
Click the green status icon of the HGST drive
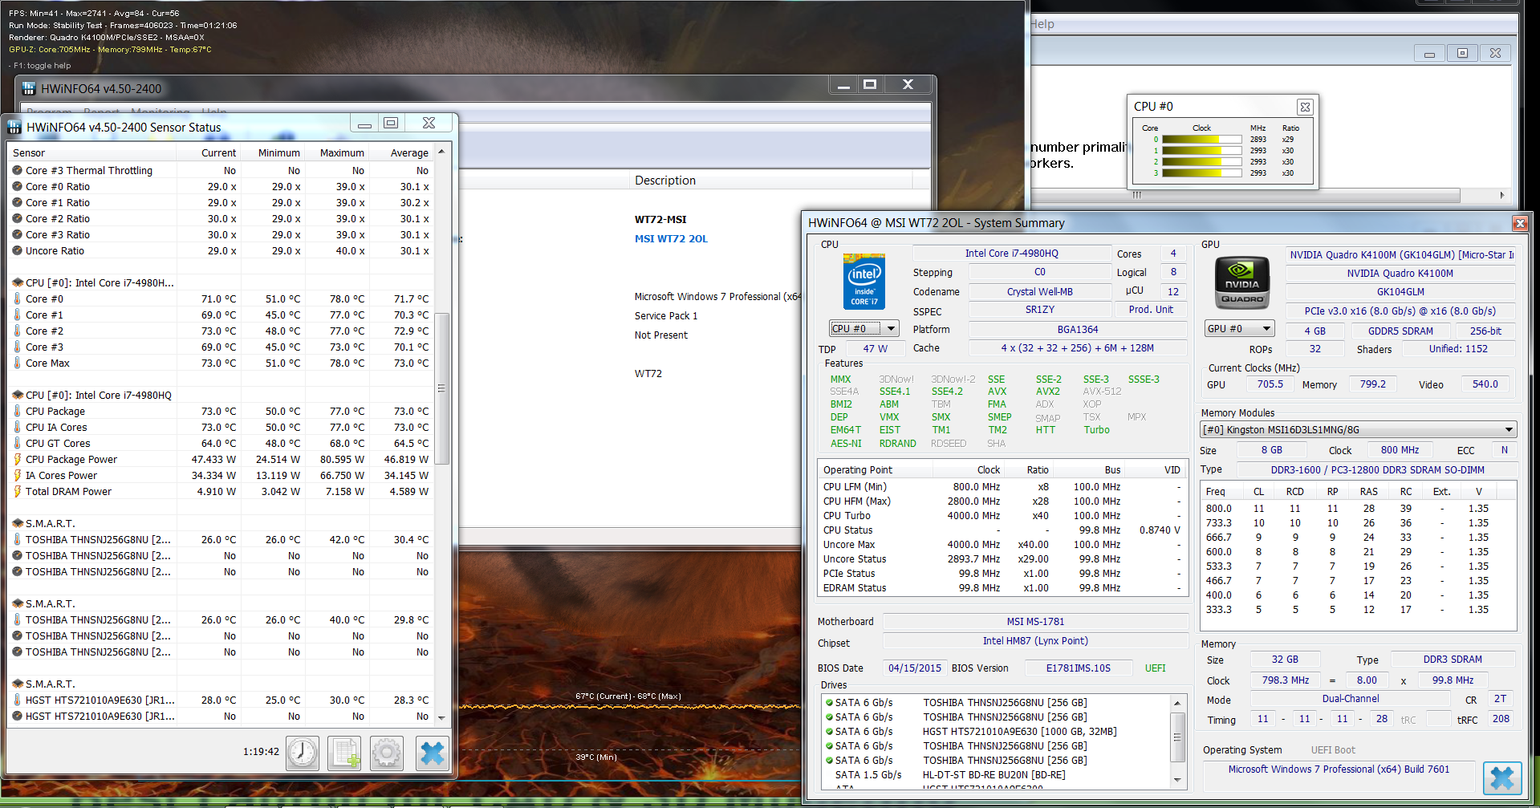pos(829,732)
